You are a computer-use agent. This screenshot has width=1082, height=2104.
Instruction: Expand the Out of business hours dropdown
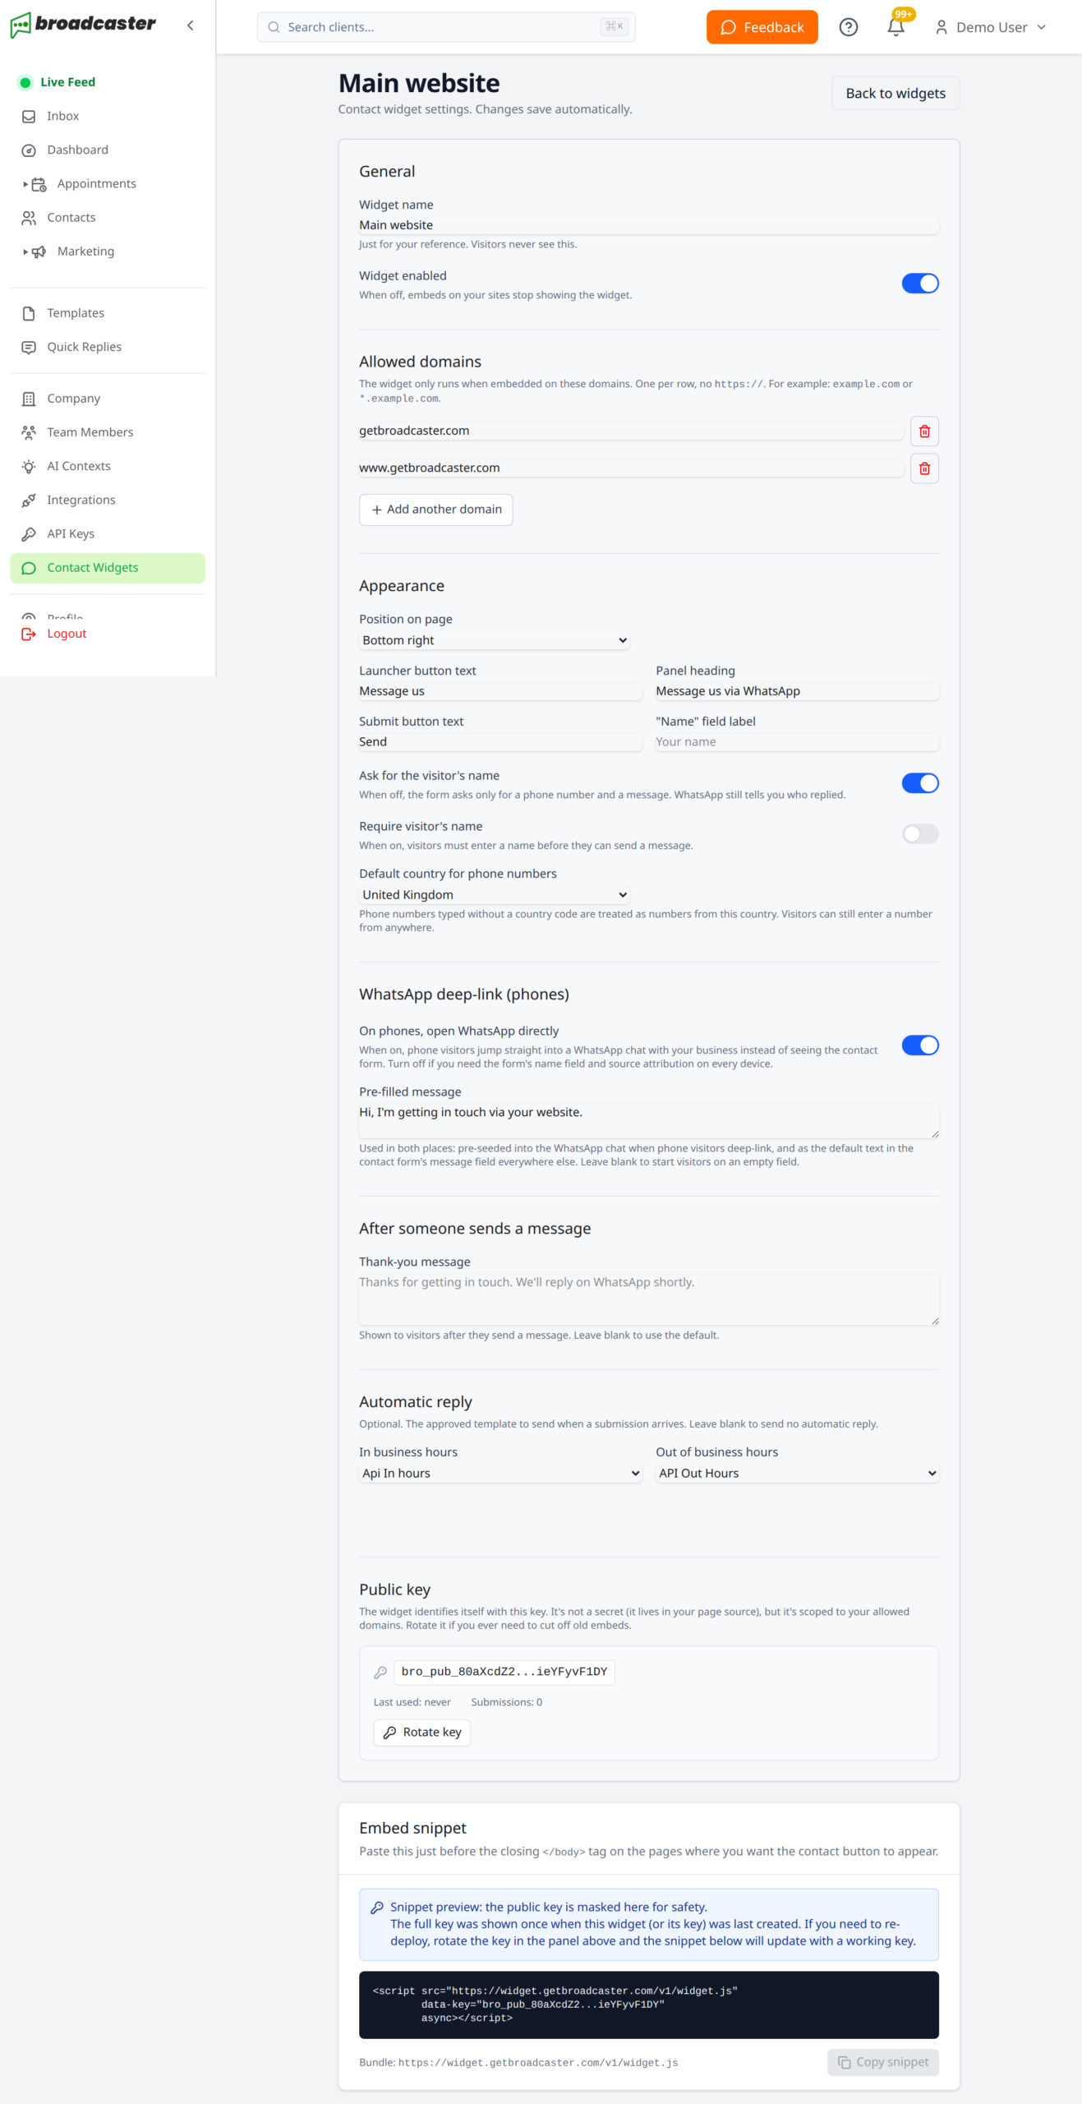click(x=797, y=1473)
